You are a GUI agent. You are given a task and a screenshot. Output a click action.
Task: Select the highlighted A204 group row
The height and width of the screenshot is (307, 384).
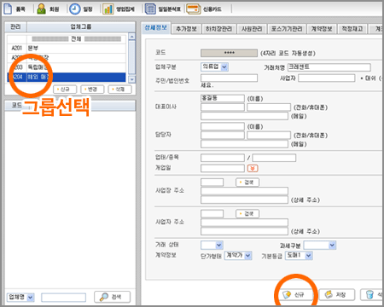pyautogui.click(x=67, y=77)
